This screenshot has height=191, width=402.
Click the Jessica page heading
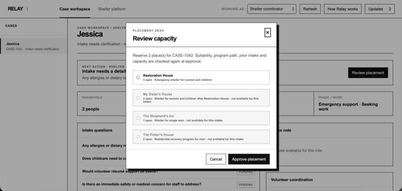pyautogui.click(x=90, y=34)
